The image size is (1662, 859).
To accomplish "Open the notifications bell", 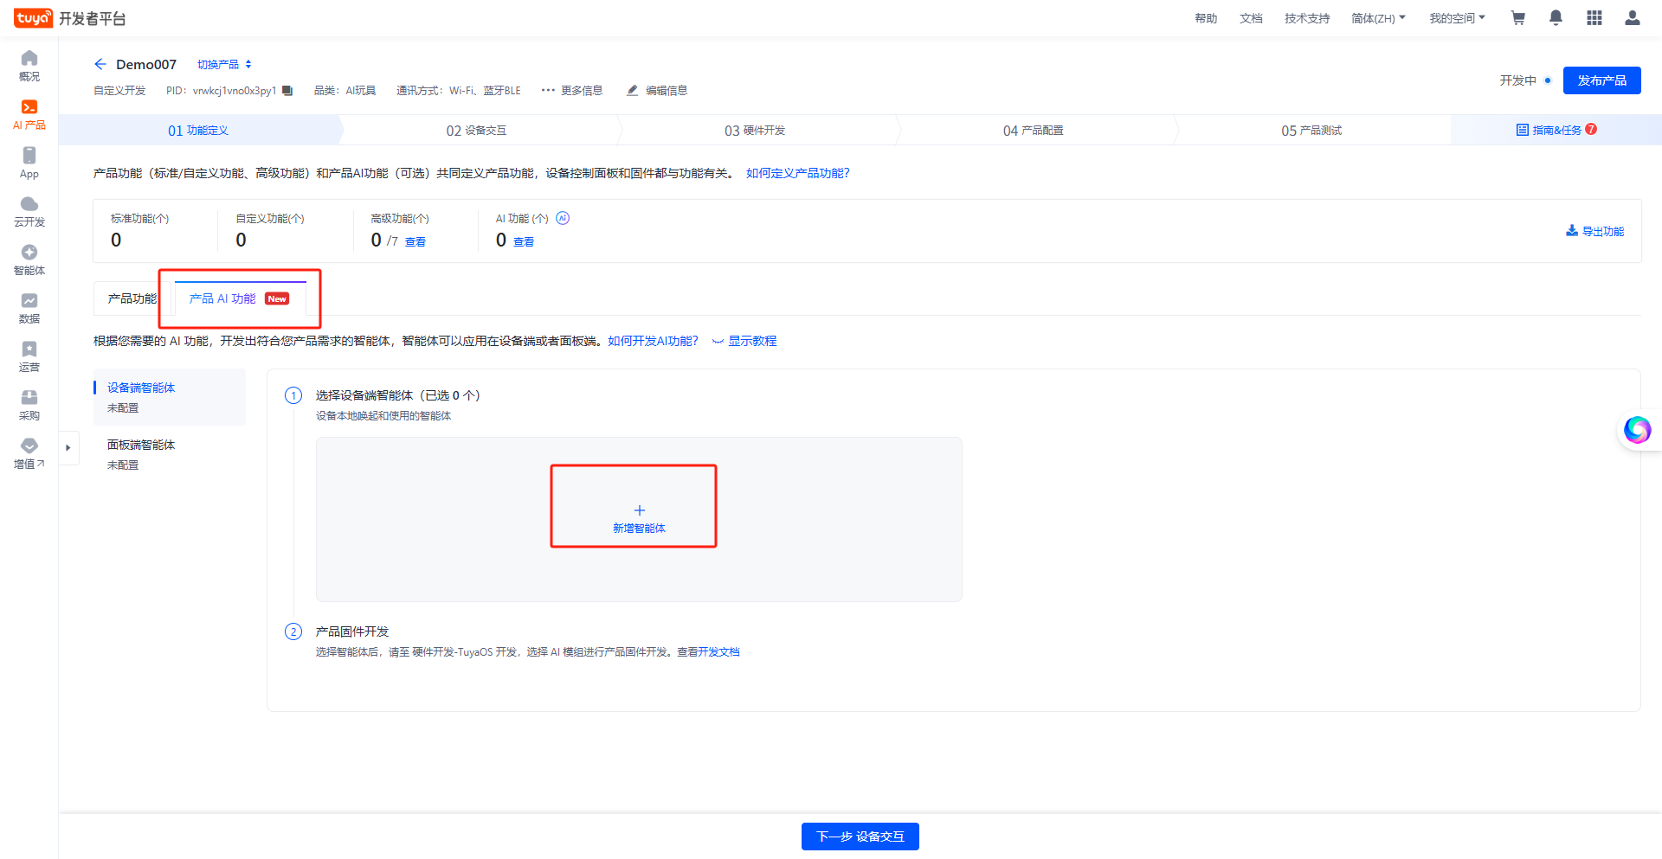I will [1556, 18].
